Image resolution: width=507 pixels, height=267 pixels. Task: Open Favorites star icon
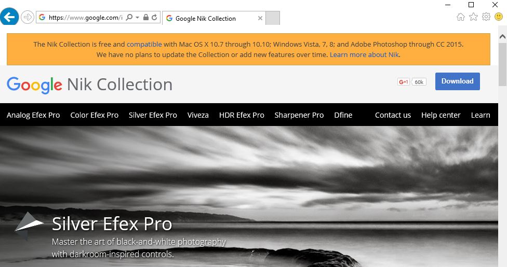[473, 17]
